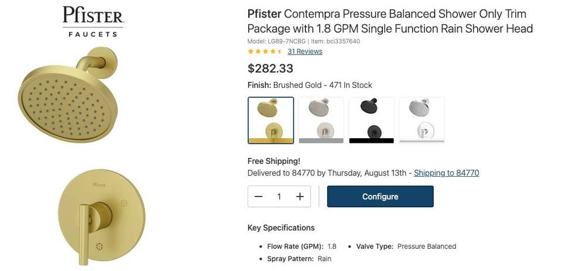562x271 pixels.
Task: Click the gold shower head product image
Action: pyautogui.click(x=68, y=94)
